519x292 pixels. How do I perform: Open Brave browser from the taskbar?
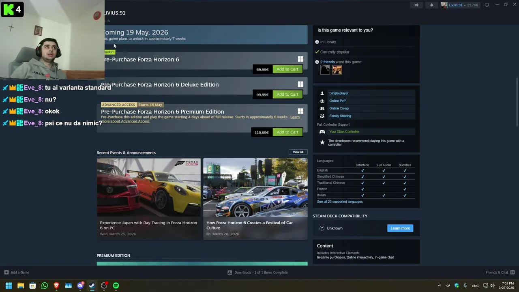(x=56, y=286)
